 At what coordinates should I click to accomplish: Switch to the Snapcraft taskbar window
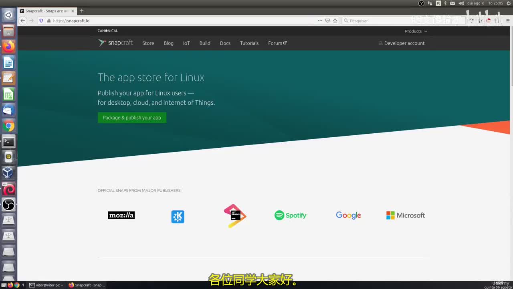click(x=87, y=285)
